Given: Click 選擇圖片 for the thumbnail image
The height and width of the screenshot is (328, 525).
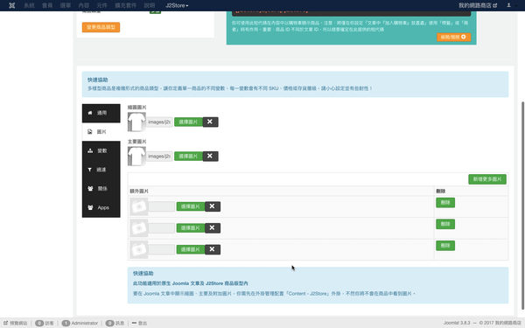Looking at the screenshot, I should tap(188, 122).
